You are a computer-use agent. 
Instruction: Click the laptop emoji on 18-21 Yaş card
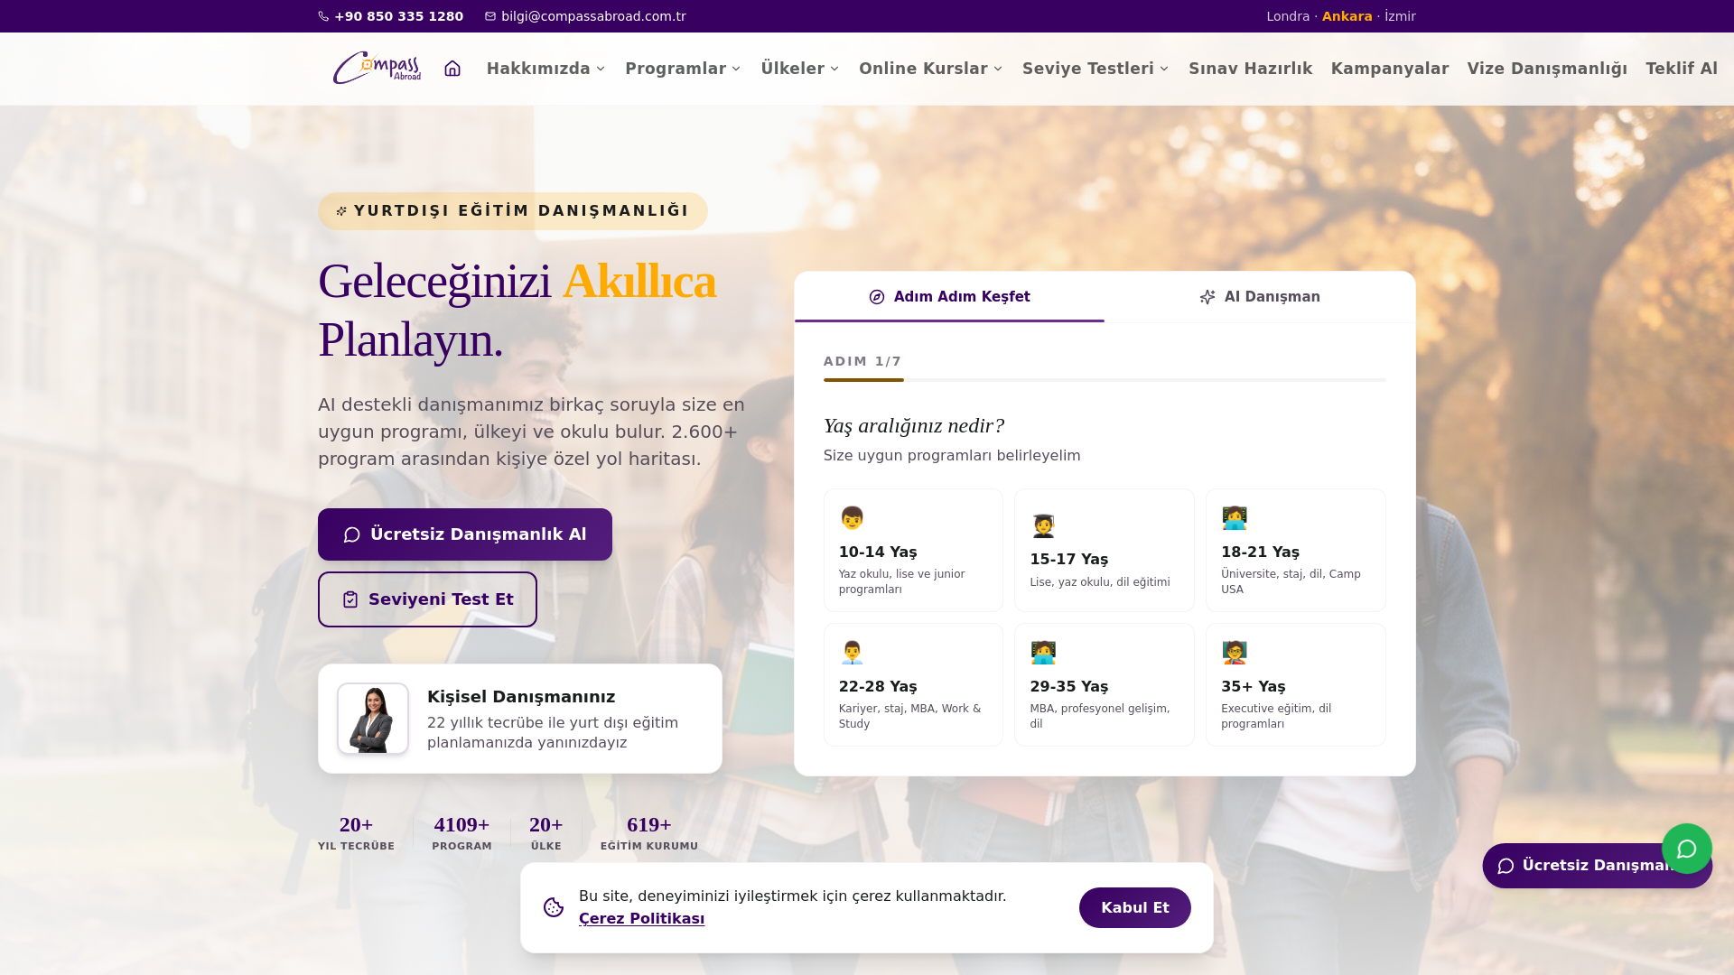pos(1235,518)
